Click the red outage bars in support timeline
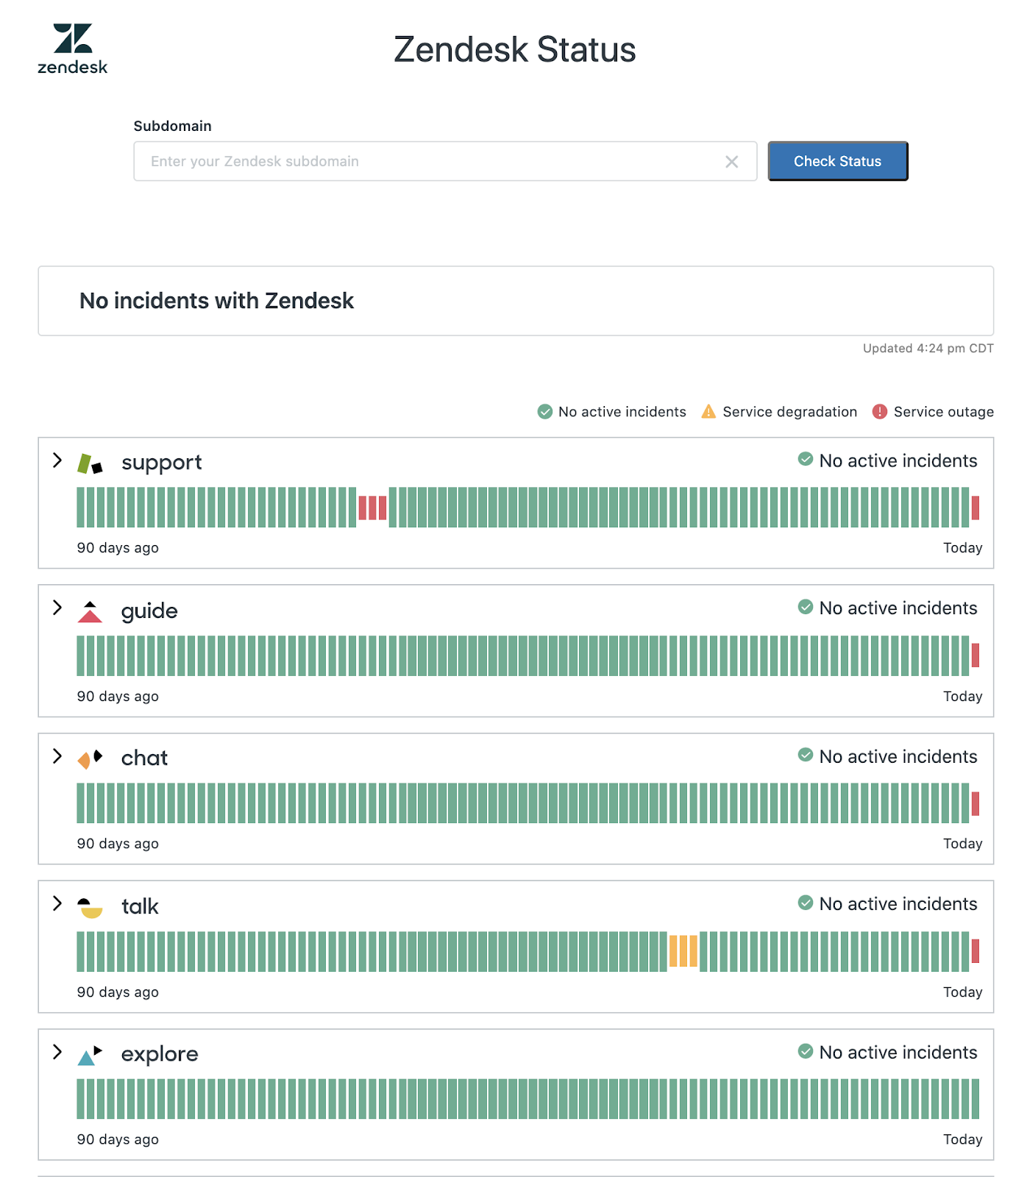The width and height of the screenshot is (1027, 1177). pyautogui.click(x=372, y=508)
